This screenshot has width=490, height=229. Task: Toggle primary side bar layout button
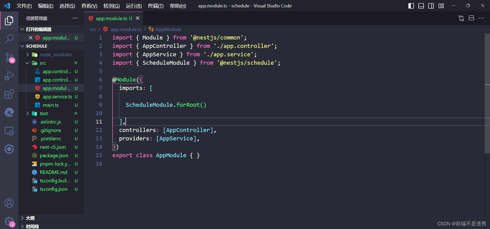[x=411, y=6]
